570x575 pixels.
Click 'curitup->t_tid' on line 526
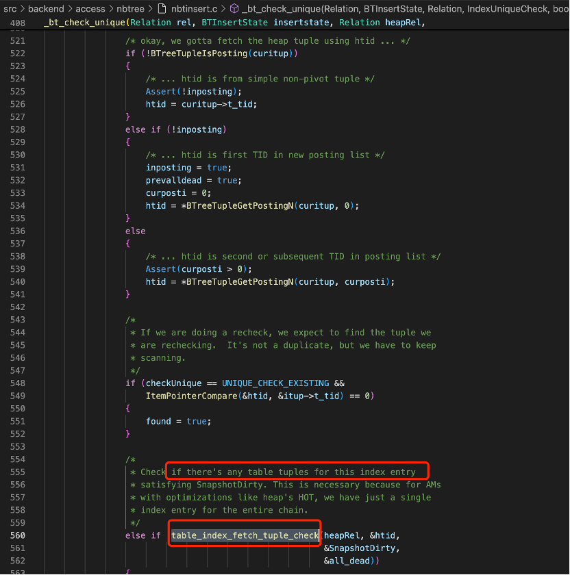[217, 104]
